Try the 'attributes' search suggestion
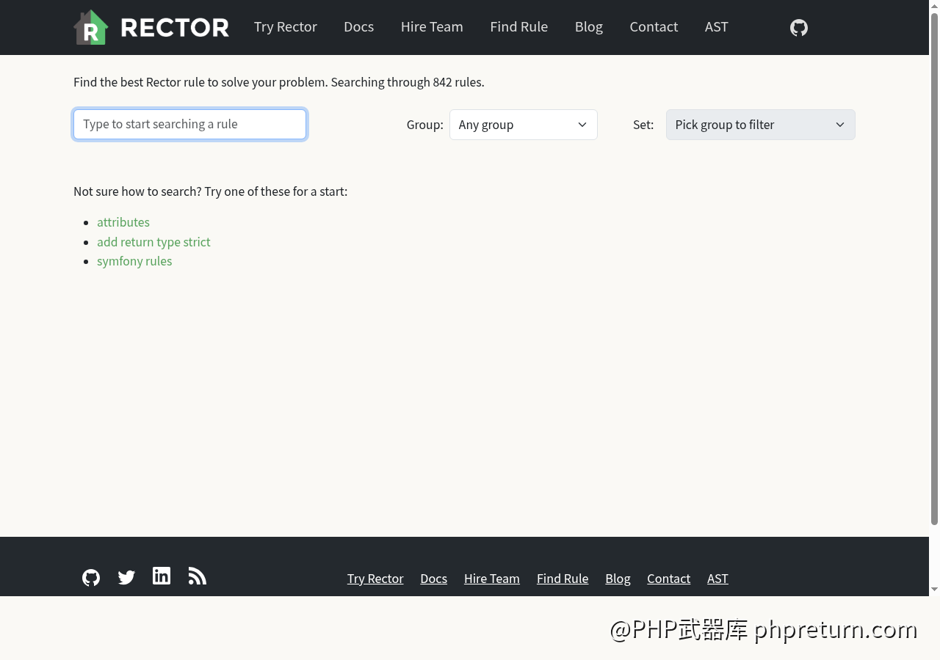 pyautogui.click(x=123, y=222)
